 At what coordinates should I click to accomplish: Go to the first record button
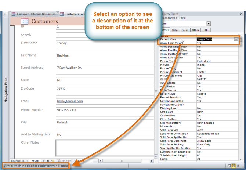[23, 161]
